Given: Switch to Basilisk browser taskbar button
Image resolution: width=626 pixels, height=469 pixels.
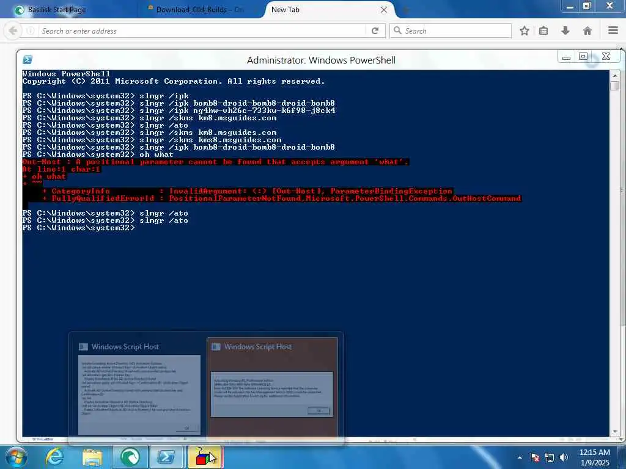Looking at the screenshot, I should (x=130, y=457).
